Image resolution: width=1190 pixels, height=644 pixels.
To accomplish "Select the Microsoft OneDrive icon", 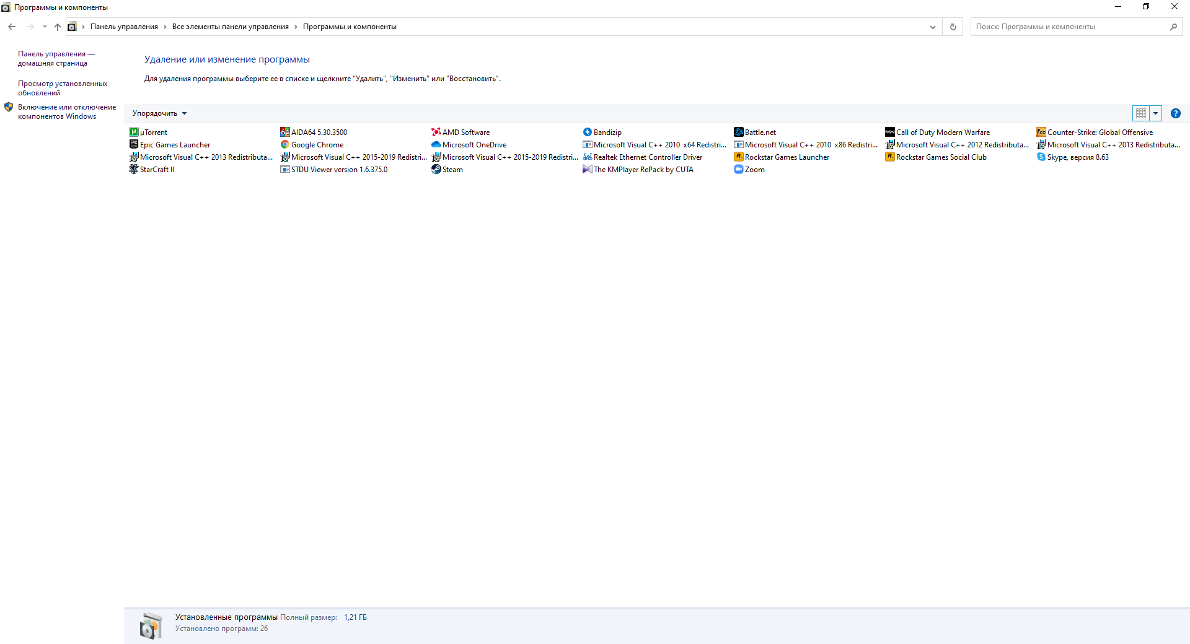I will [x=436, y=144].
